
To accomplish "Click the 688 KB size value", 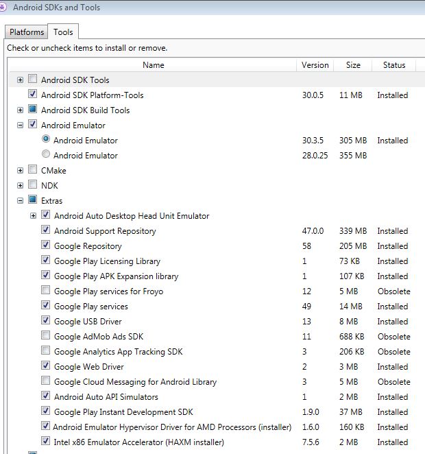I will pos(352,337).
